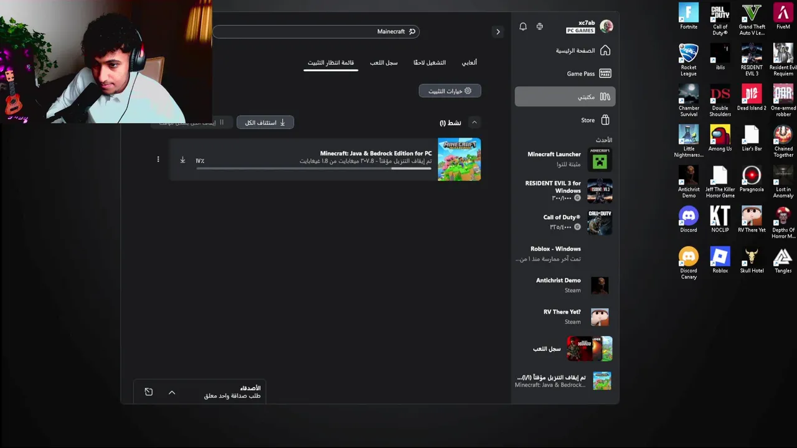
Task: Select My Library (مكتبتي) in sidebar
Action: click(x=565, y=96)
